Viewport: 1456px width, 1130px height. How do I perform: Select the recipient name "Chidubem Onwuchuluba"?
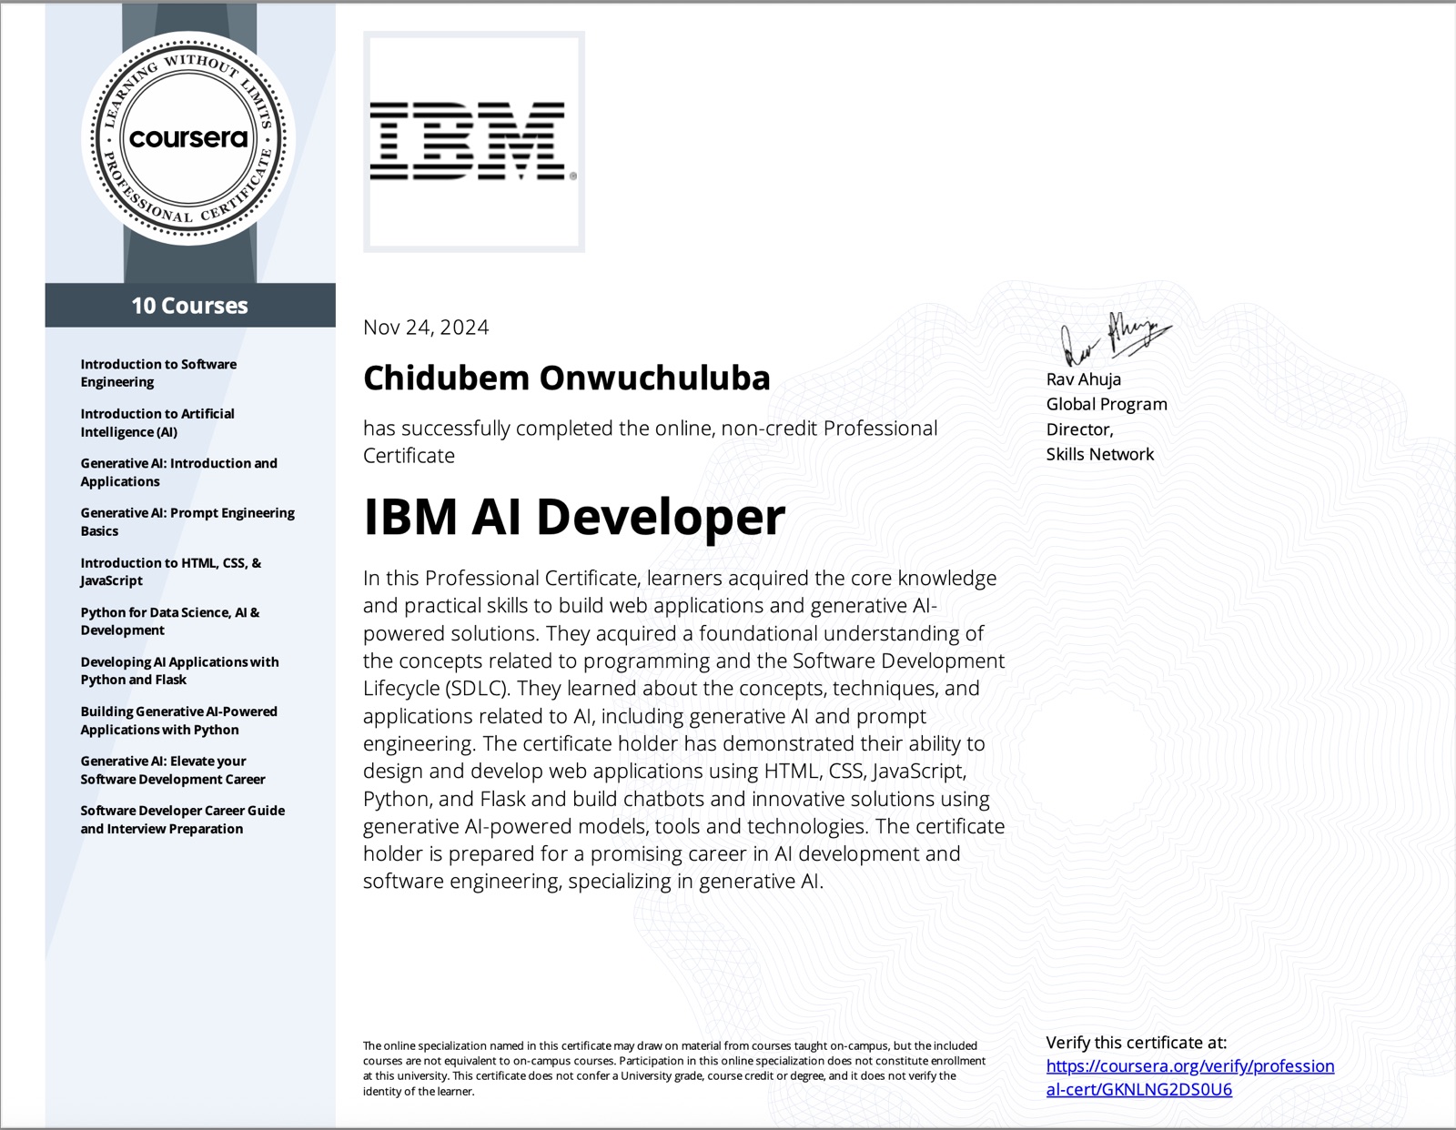(567, 378)
